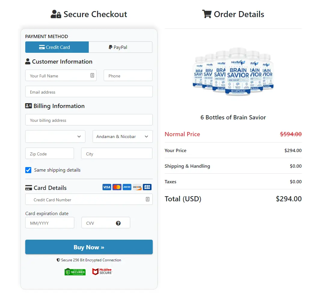Switch to the PayPal payment tab
The width and height of the screenshot is (328, 300).
tap(121, 47)
